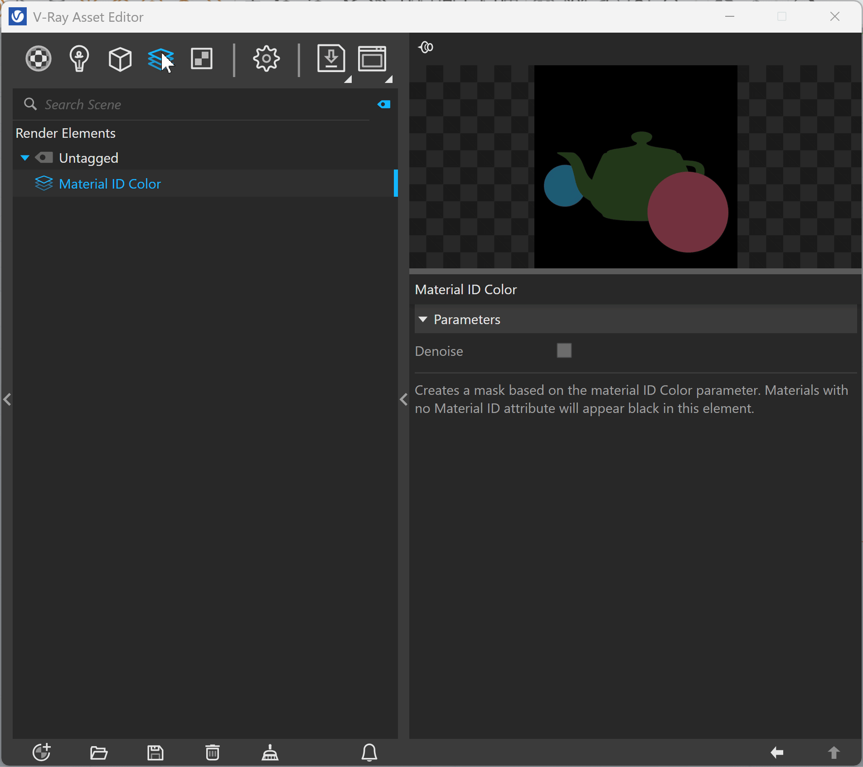This screenshot has height=767, width=863.
Task: Click the preview render swirl icon
Action: (x=426, y=47)
